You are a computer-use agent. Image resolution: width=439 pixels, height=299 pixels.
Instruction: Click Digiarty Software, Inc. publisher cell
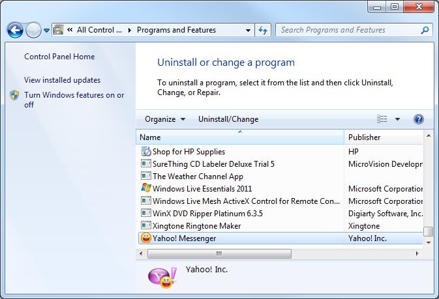[x=386, y=214]
